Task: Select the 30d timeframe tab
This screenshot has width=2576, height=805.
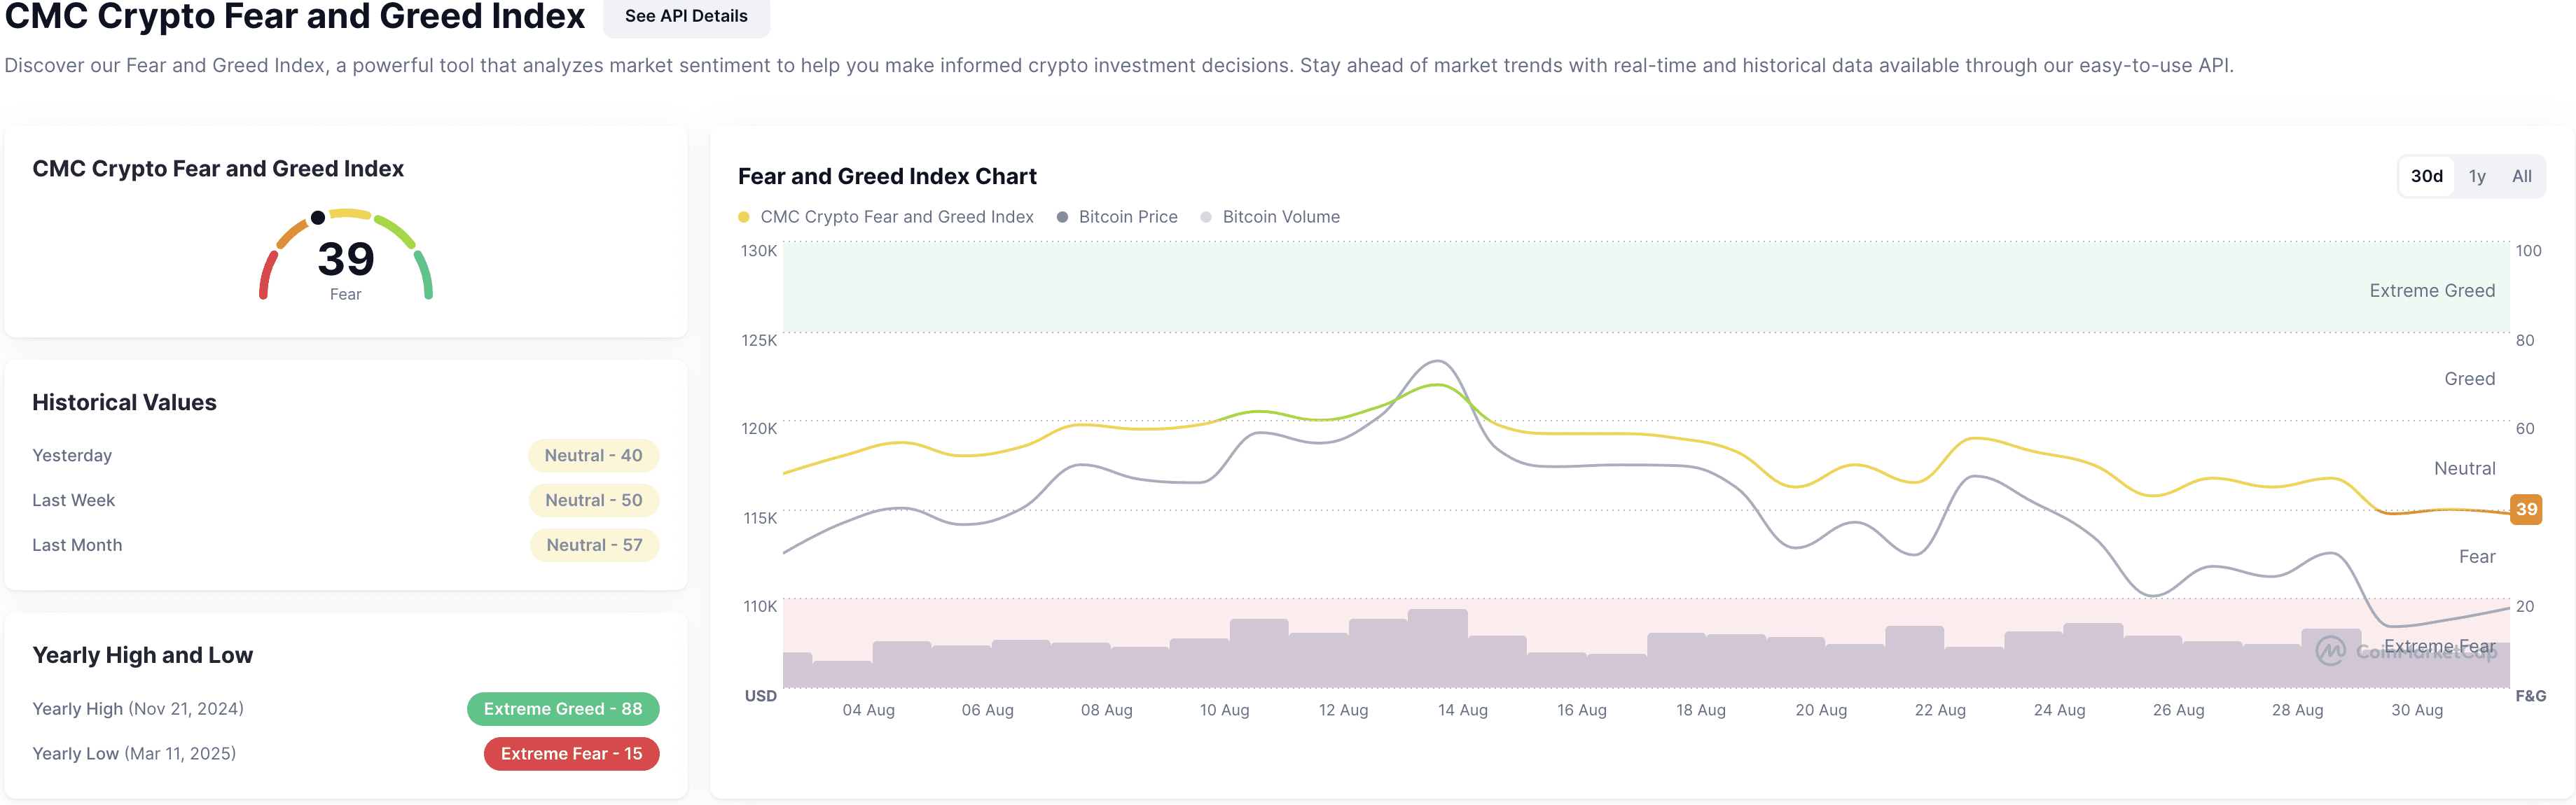Action: pyautogui.click(x=2427, y=175)
